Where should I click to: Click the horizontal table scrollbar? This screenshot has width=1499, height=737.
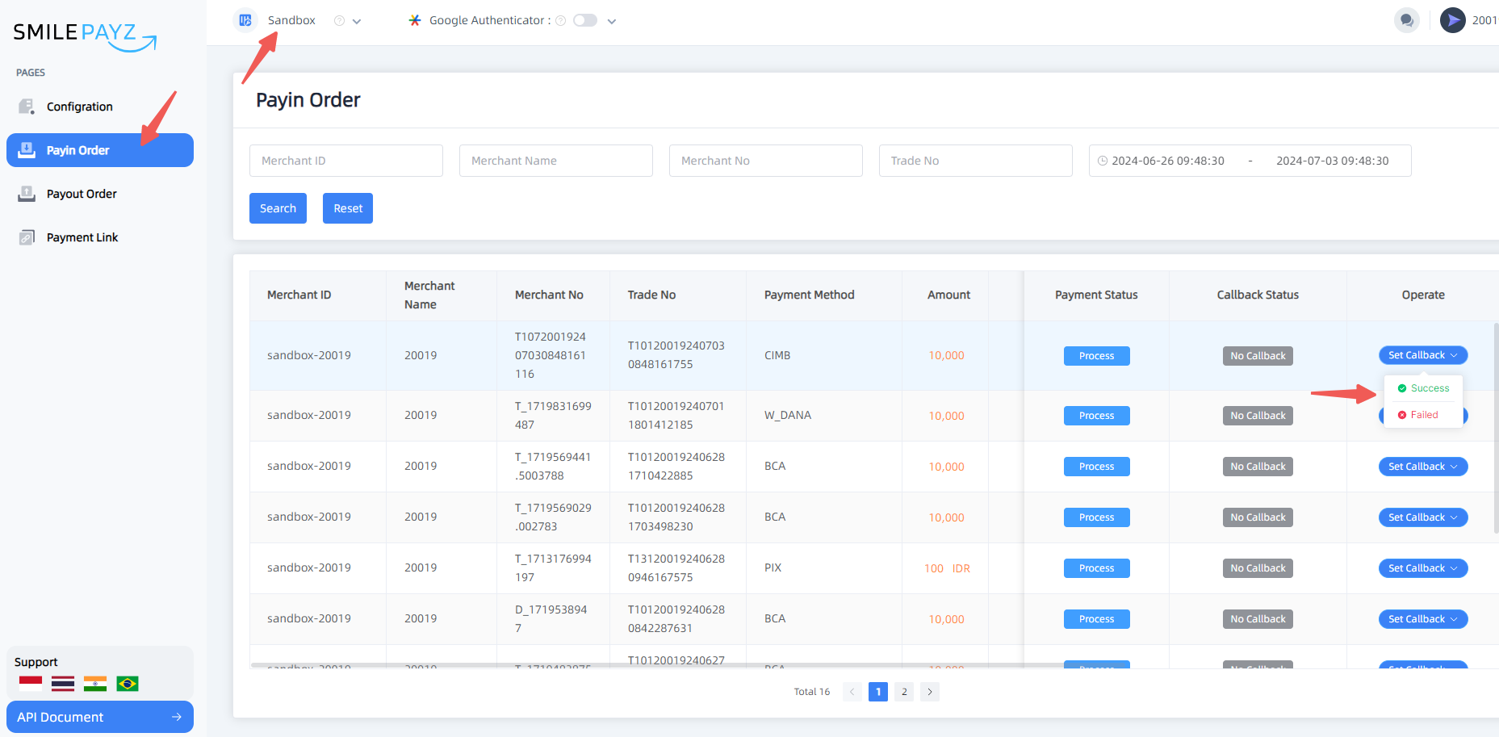(x=655, y=665)
